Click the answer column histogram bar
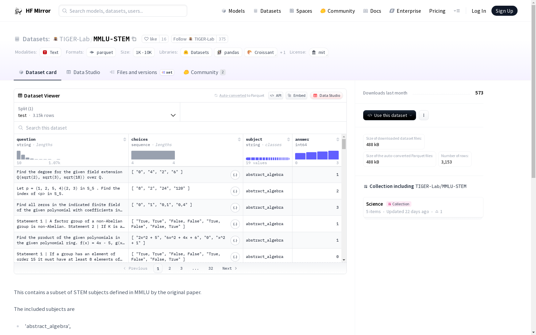 coord(317,155)
